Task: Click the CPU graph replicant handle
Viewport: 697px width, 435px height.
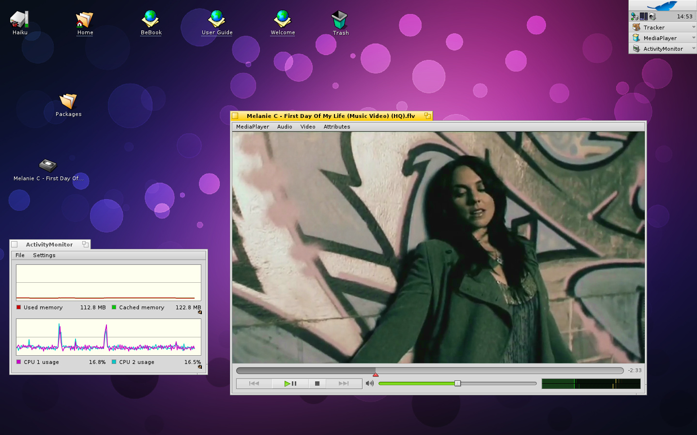Action: pos(199,367)
